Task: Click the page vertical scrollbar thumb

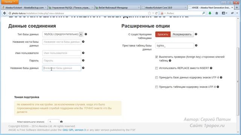Action: (238, 81)
